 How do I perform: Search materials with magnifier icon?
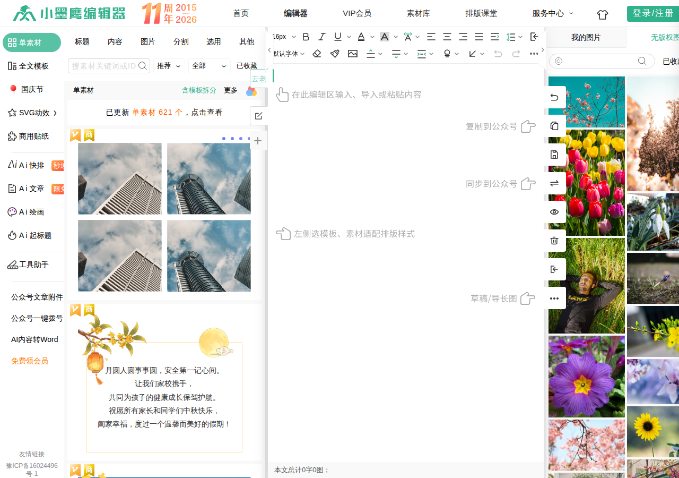point(143,66)
